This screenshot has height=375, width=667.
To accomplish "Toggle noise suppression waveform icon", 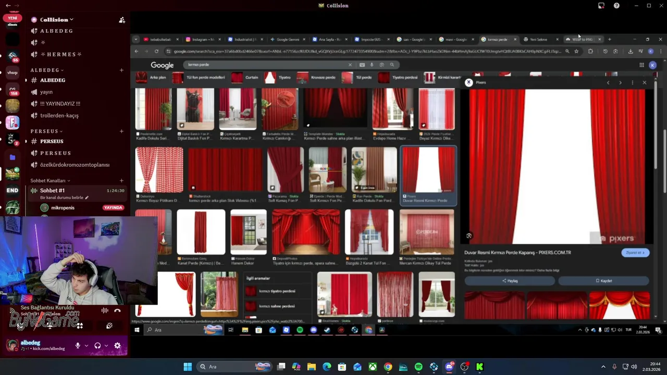I will [x=105, y=311].
